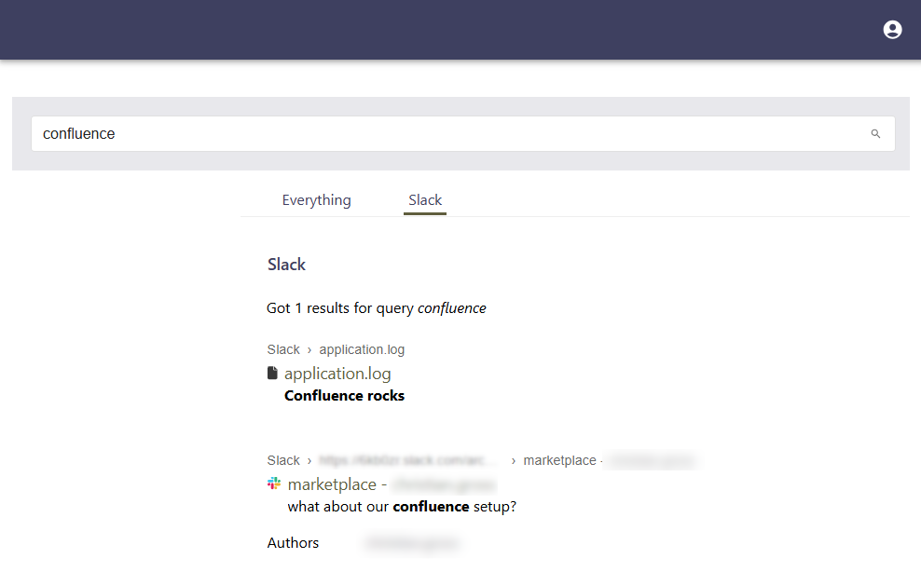Switch to the Everything tab
Image resolution: width=921 pixels, height=572 pixels.
[x=316, y=199]
